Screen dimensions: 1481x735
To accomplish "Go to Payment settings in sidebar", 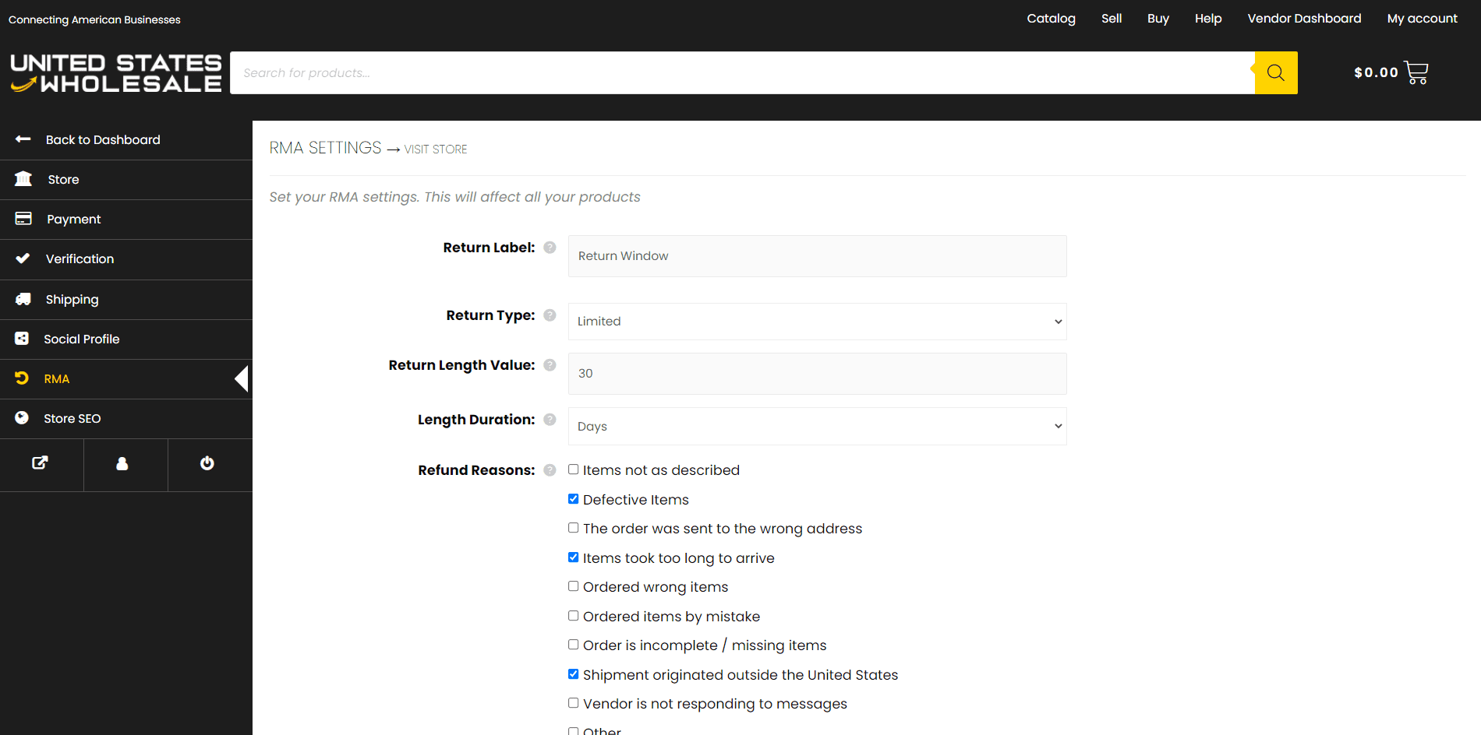I will pos(73,220).
